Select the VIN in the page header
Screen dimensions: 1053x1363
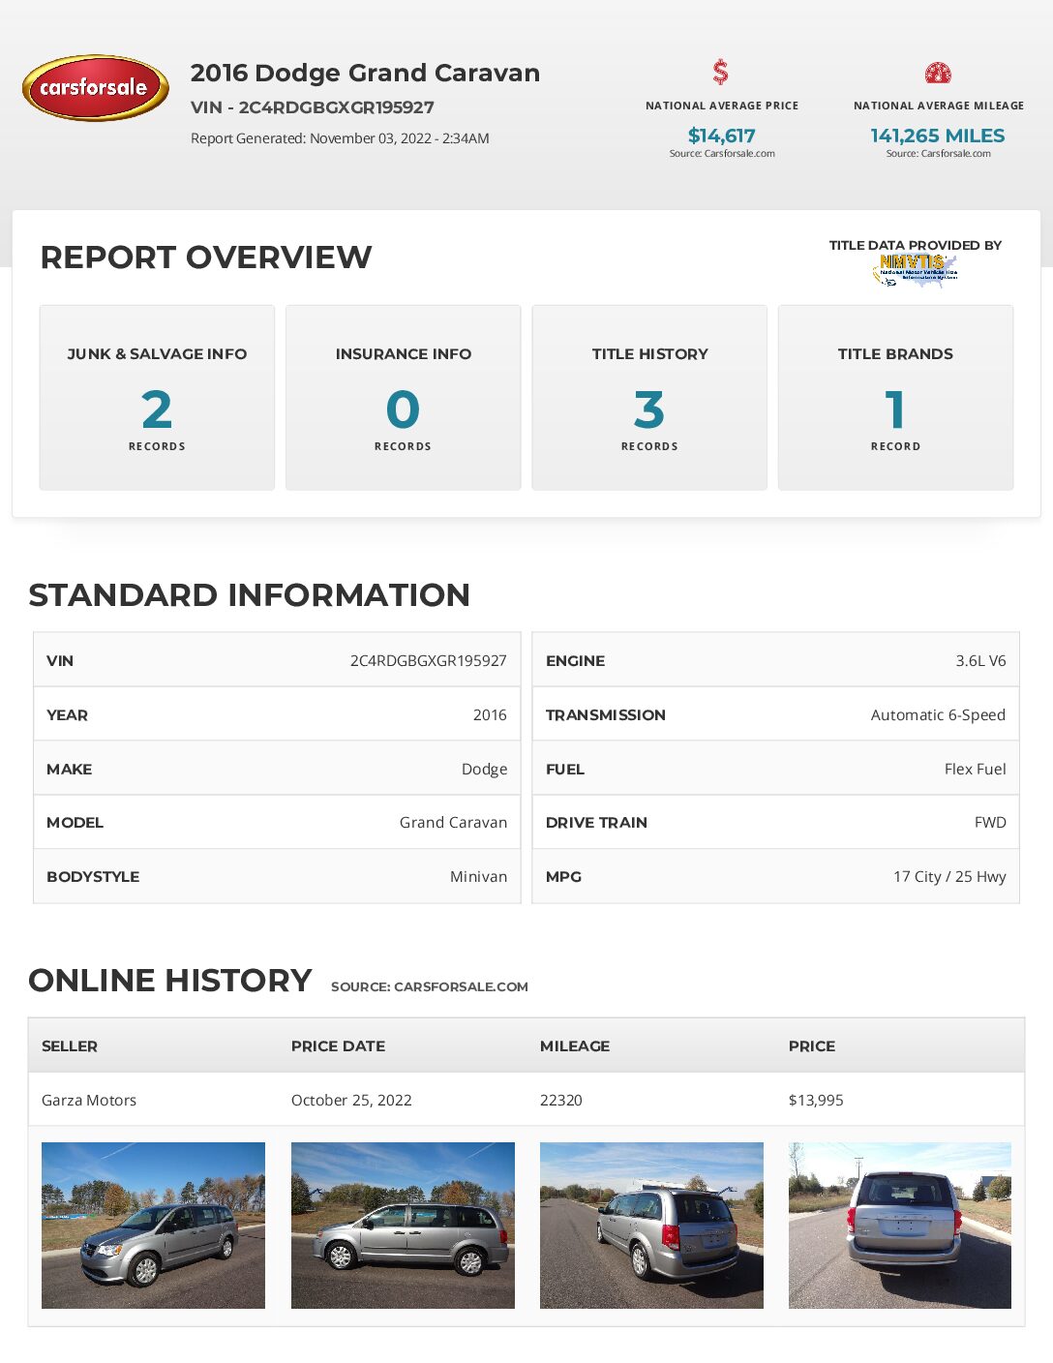tap(313, 107)
